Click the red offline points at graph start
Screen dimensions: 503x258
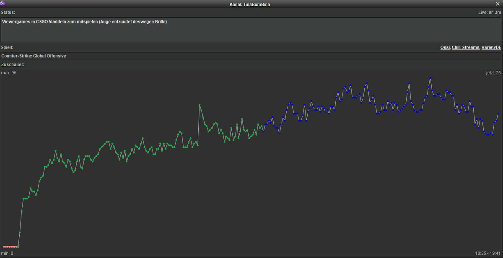click(x=10, y=247)
